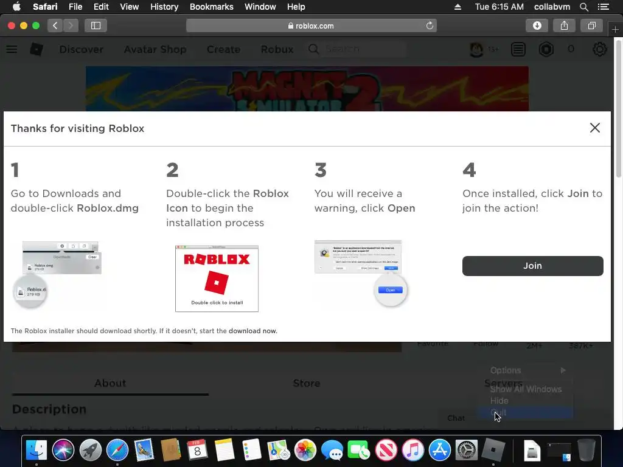Open the History menu
This screenshot has height=467, width=623.
click(164, 7)
